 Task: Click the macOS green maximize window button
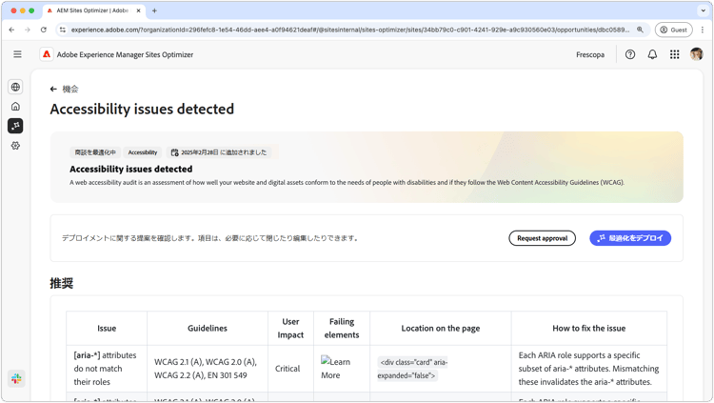pyautogui.click(x=31, y=10)
